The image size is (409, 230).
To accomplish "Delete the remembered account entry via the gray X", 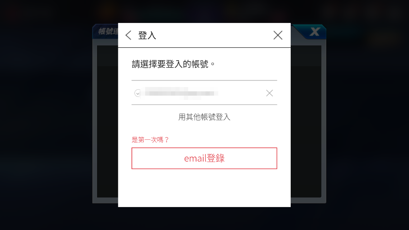I will coord(270,93).
